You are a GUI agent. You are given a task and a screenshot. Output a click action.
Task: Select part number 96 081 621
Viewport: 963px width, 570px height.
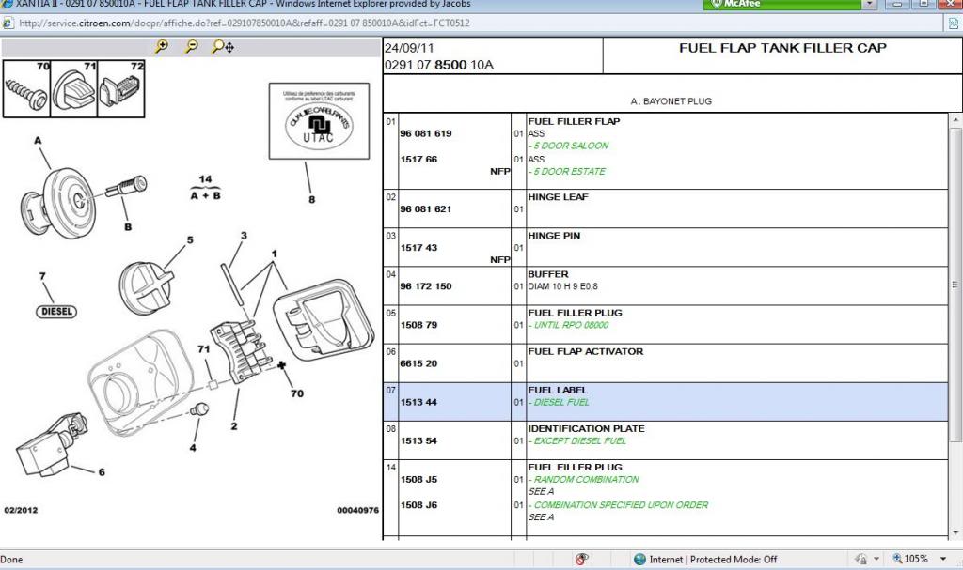(426, 208)
